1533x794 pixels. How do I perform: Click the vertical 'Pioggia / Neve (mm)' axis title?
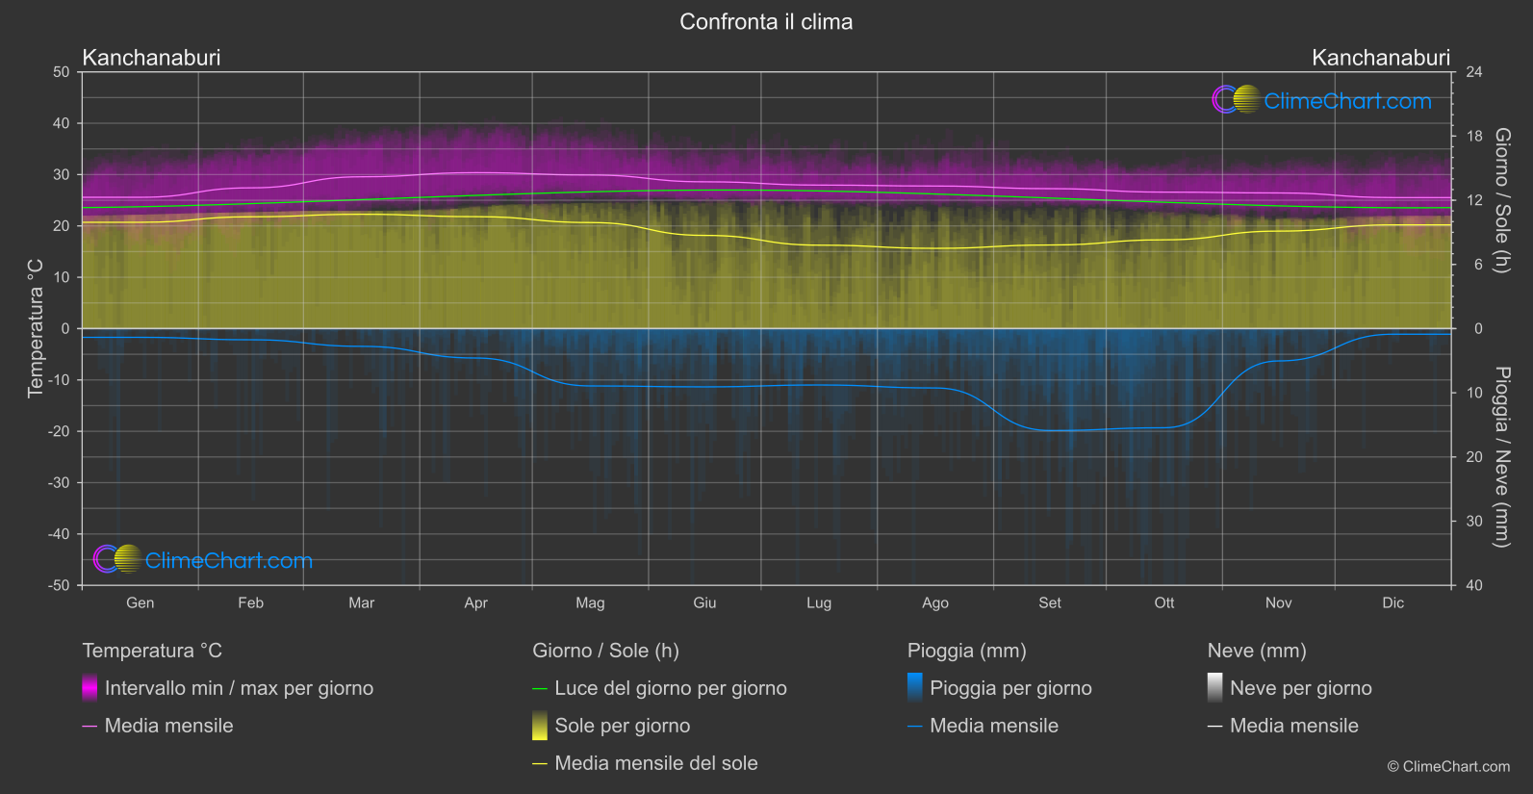[x=1501, y=457]
